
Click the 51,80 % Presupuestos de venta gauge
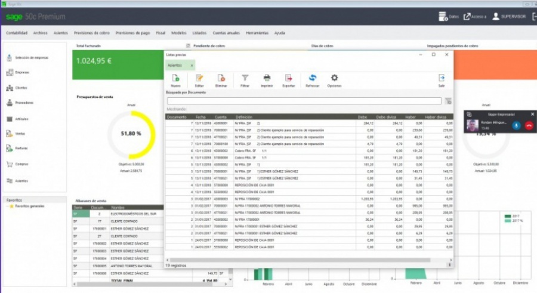coord(131,134)
